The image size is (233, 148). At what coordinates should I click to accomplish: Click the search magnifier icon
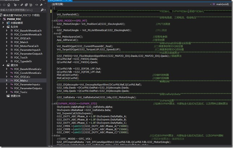[x=42, y=10]
